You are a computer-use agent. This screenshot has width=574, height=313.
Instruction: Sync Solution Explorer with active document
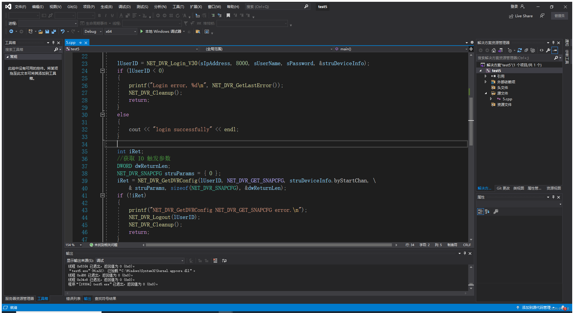click(x=500, y=51)
